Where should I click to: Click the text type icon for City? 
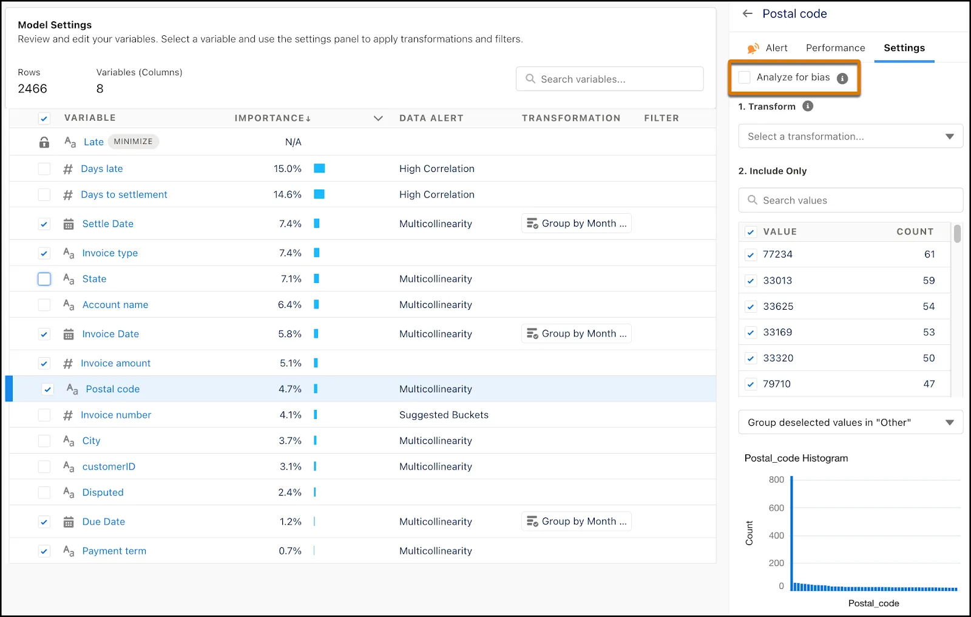pos(69,441)
